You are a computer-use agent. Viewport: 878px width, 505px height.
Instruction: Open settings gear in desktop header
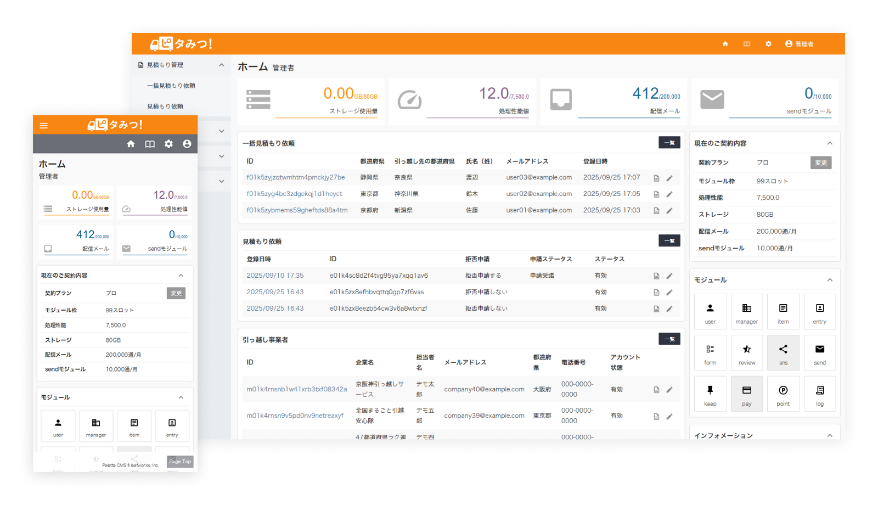click(x=768, y=44)
